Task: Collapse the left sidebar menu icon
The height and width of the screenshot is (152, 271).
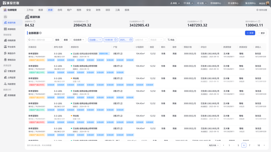Action: click(5, 17)
